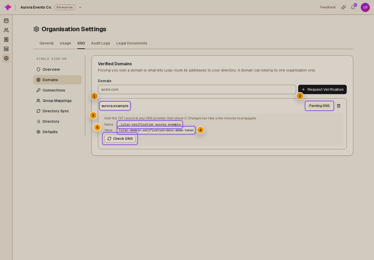Click the Lylac flower logo
374x260 pixels.
(8, 7)
